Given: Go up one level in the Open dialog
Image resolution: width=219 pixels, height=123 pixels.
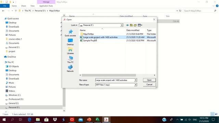Looking at the screenshot, I should pos(131,25).
